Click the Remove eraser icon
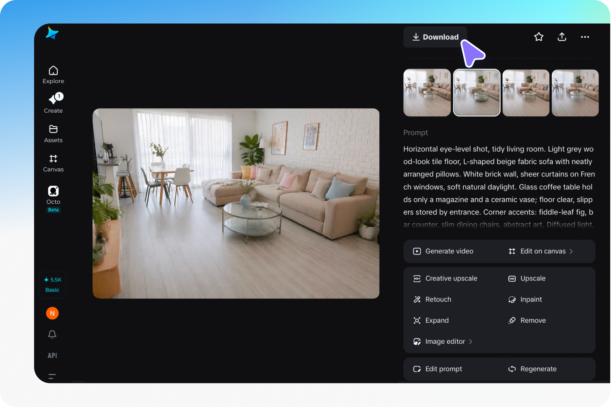This screenshot has width=611, height=407. [512, 321]
